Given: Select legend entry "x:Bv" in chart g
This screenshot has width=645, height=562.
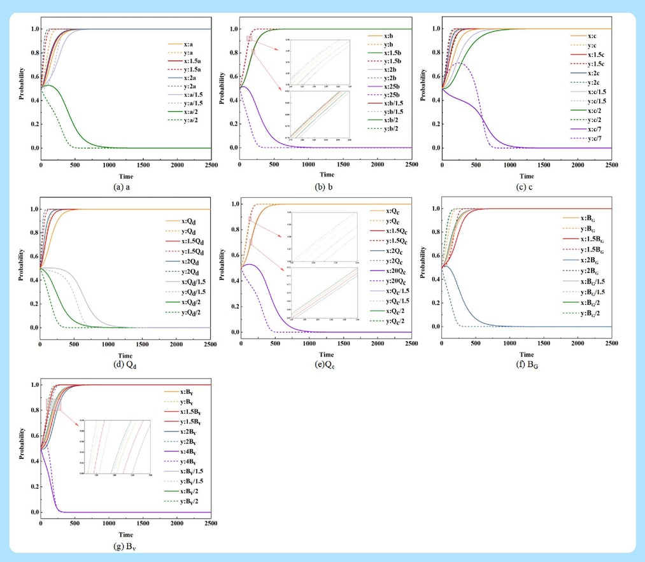Looking at the screenshot, I should (179, 392).
